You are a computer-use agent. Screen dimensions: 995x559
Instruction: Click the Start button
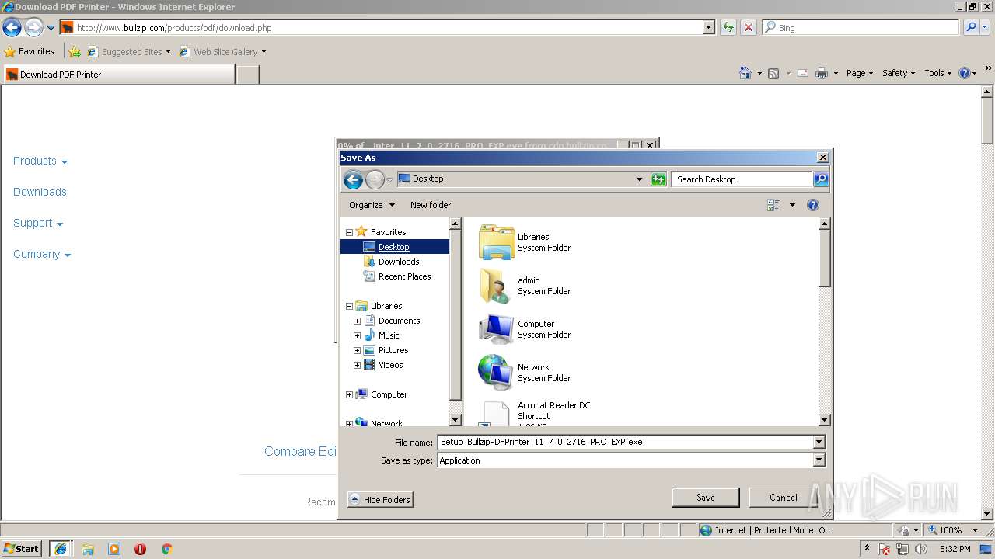[x=22, y=549]
